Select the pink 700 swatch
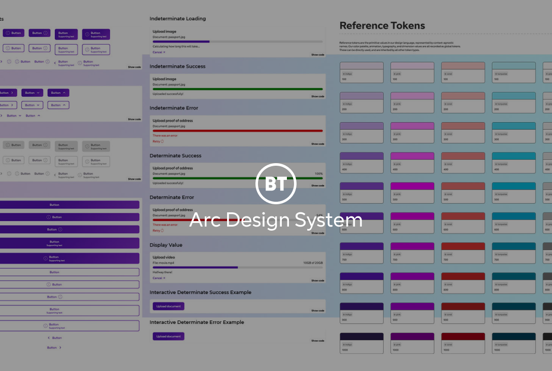 (x=412, y=253)
